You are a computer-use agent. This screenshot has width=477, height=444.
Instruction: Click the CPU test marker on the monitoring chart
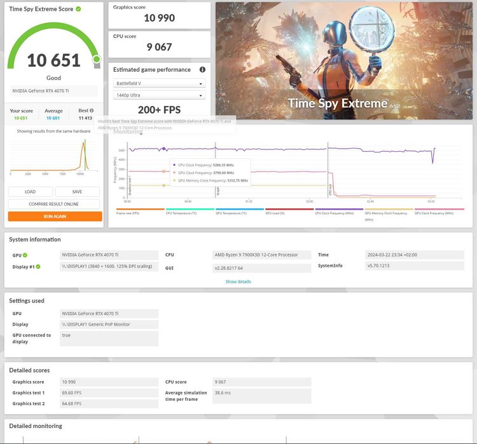[x=330, y=189]
